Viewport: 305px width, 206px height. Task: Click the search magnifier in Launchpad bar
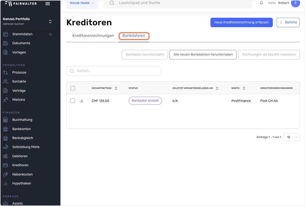point(112,3)
